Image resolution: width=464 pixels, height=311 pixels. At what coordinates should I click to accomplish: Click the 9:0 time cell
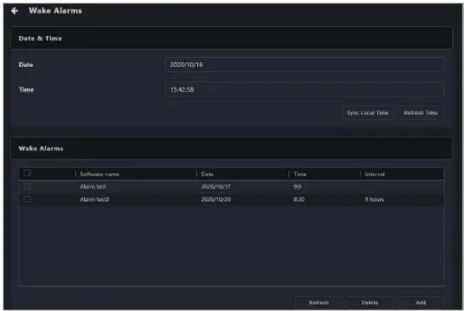pos(298,187)
